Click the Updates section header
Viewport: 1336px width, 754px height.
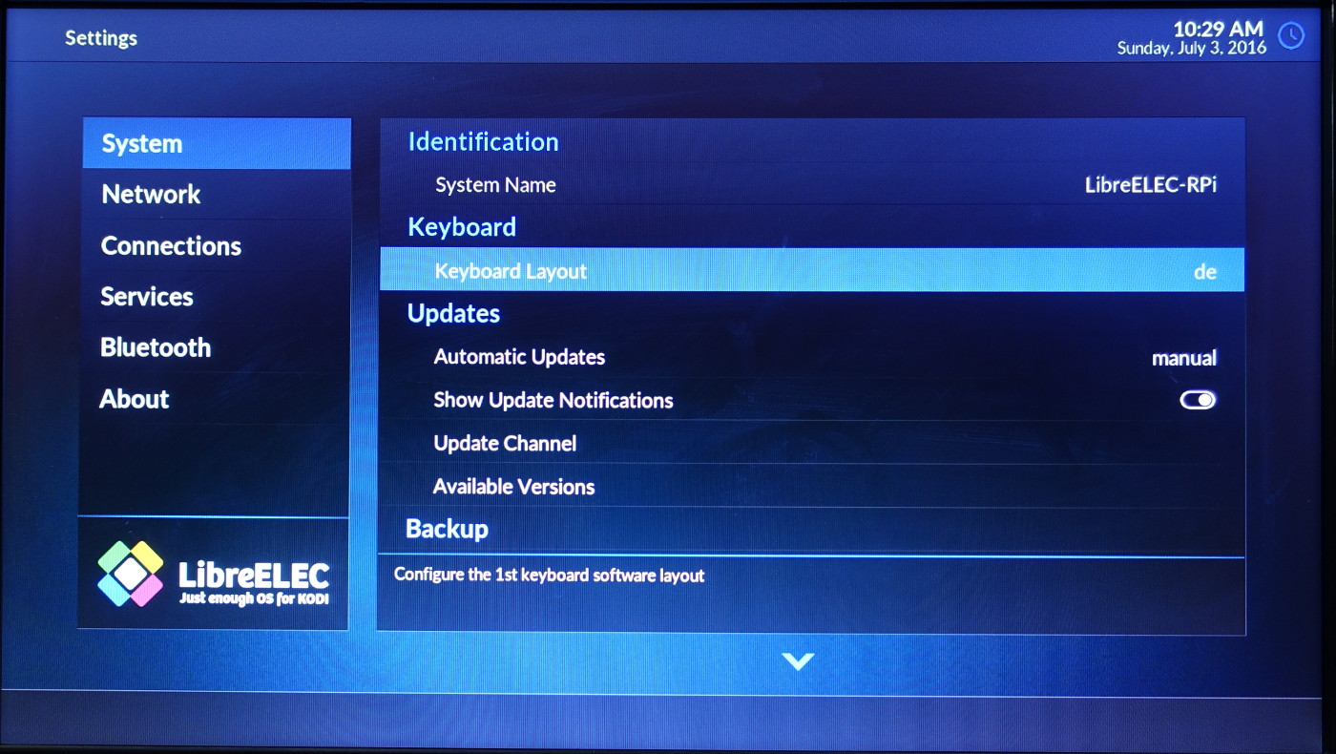click(x=453, y=314)
